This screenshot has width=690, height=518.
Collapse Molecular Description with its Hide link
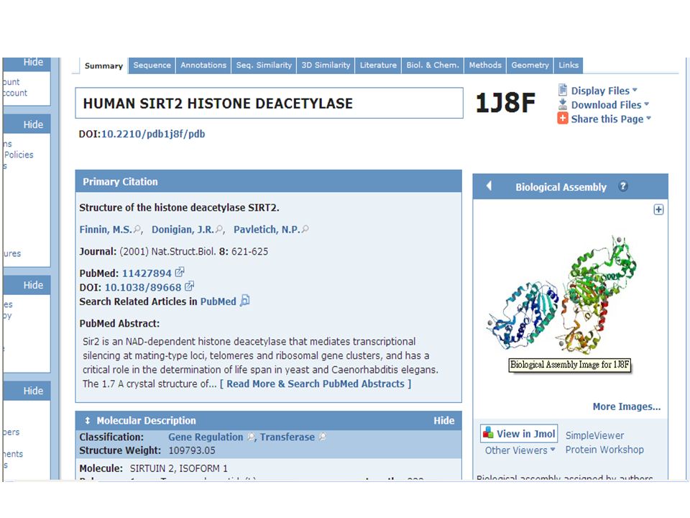444,421
